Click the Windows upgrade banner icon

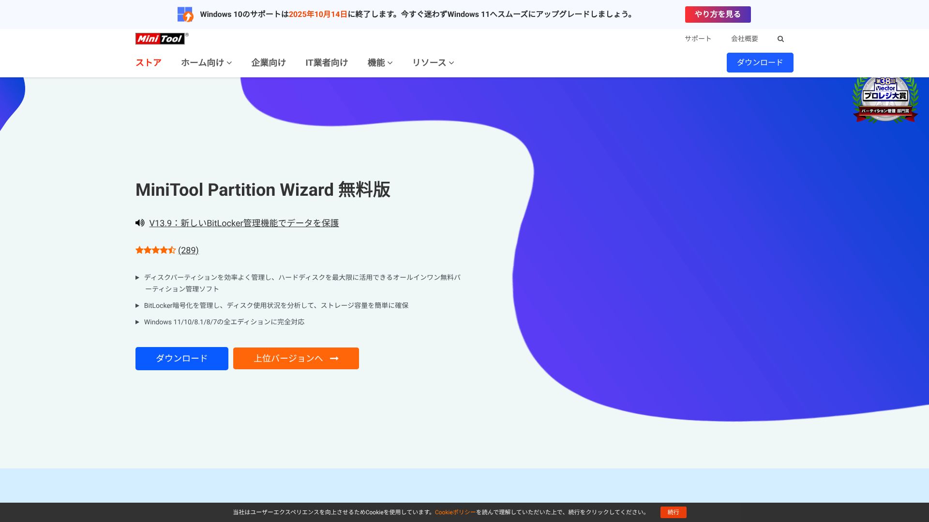tap(185, 14)
